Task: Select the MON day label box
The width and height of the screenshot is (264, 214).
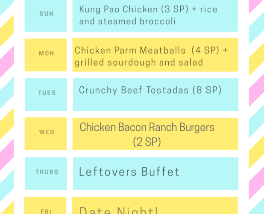Action: click(46, 55)
